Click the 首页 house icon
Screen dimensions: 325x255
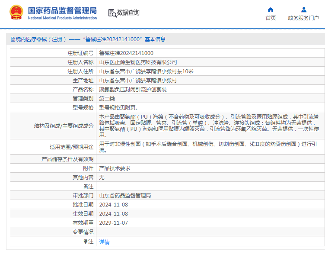point(271,10)
